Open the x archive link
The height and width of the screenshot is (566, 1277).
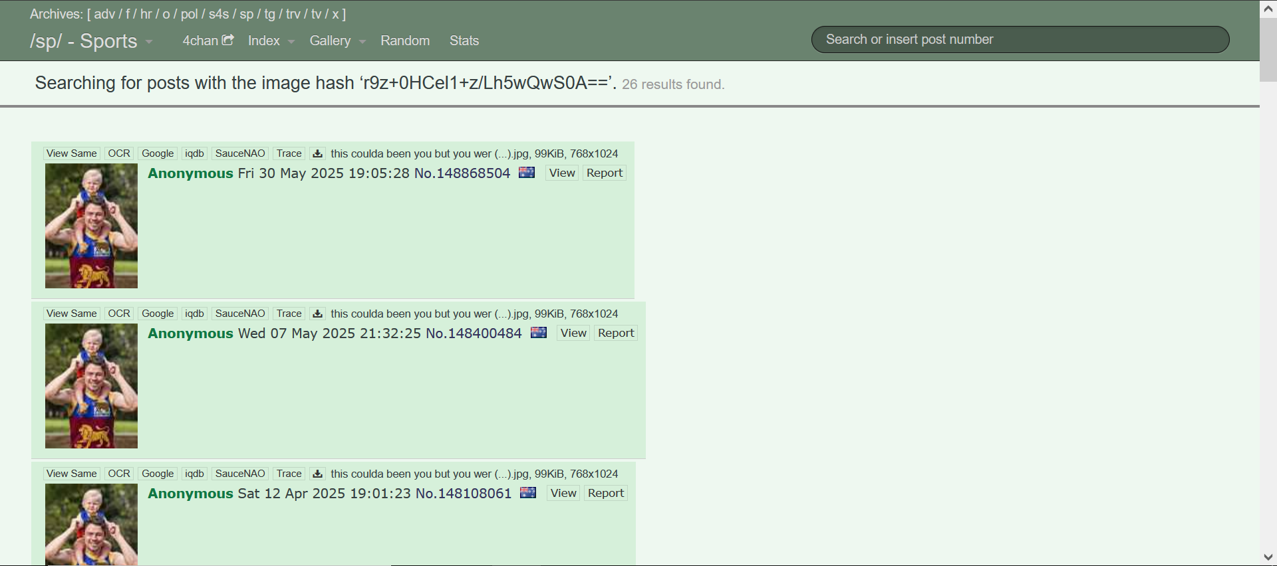(x=335, y=14)
